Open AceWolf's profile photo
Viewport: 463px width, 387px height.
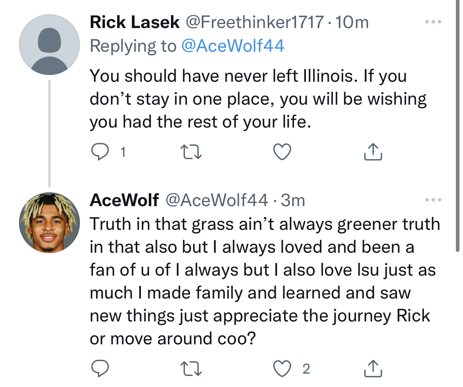(x=49, y=223)
